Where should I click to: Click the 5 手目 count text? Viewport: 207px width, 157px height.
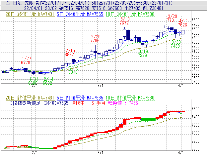click(x=98, y=103)
